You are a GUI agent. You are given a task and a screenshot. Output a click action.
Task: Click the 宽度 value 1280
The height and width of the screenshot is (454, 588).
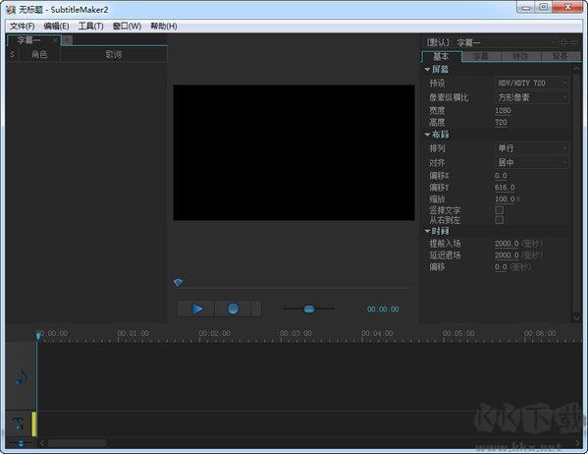point(503,110)
